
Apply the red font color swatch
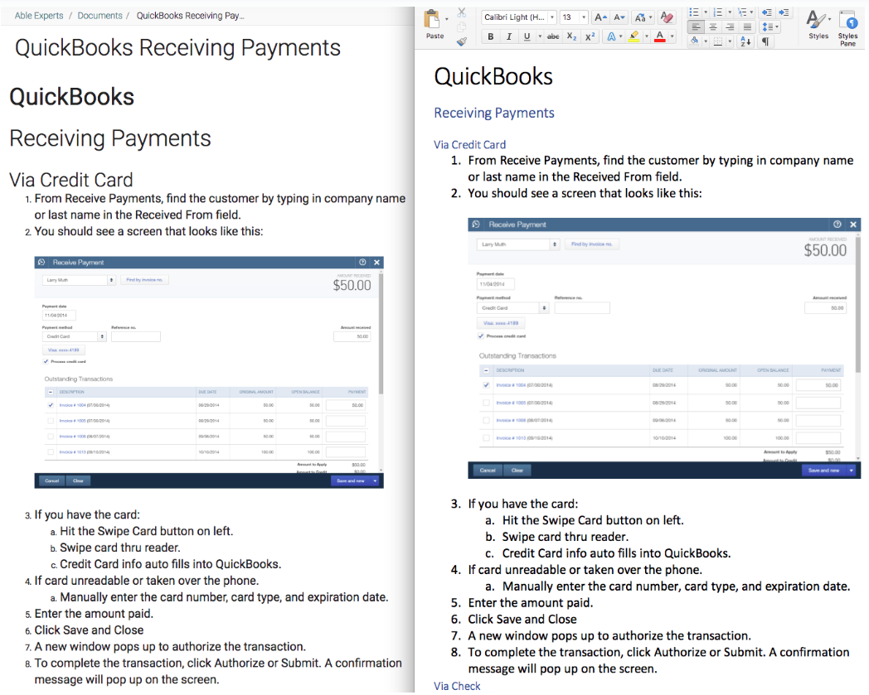(659, 36)
